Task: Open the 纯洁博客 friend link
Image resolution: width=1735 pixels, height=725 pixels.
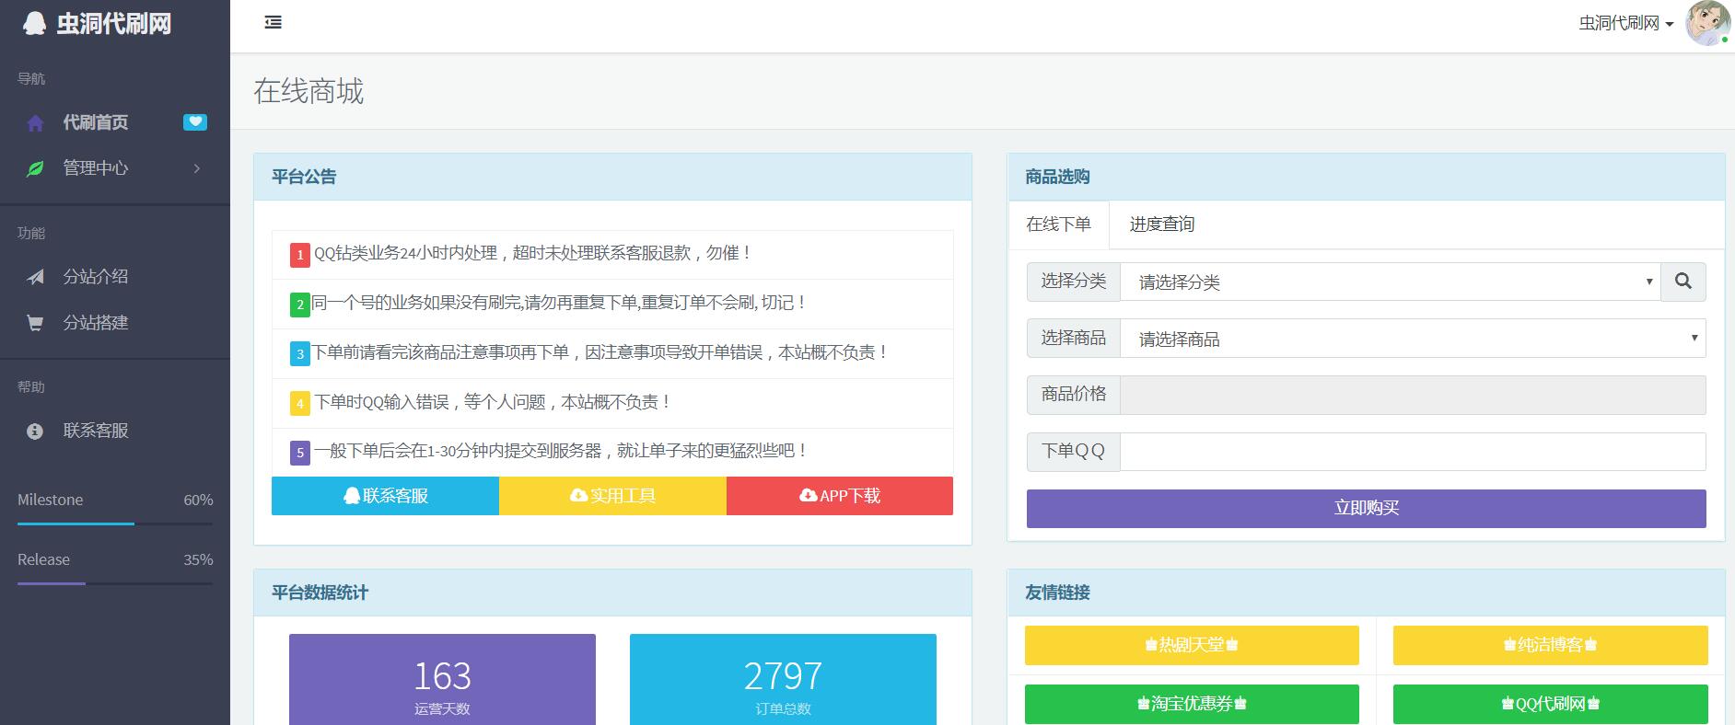Action: [x=1551, y=645]
